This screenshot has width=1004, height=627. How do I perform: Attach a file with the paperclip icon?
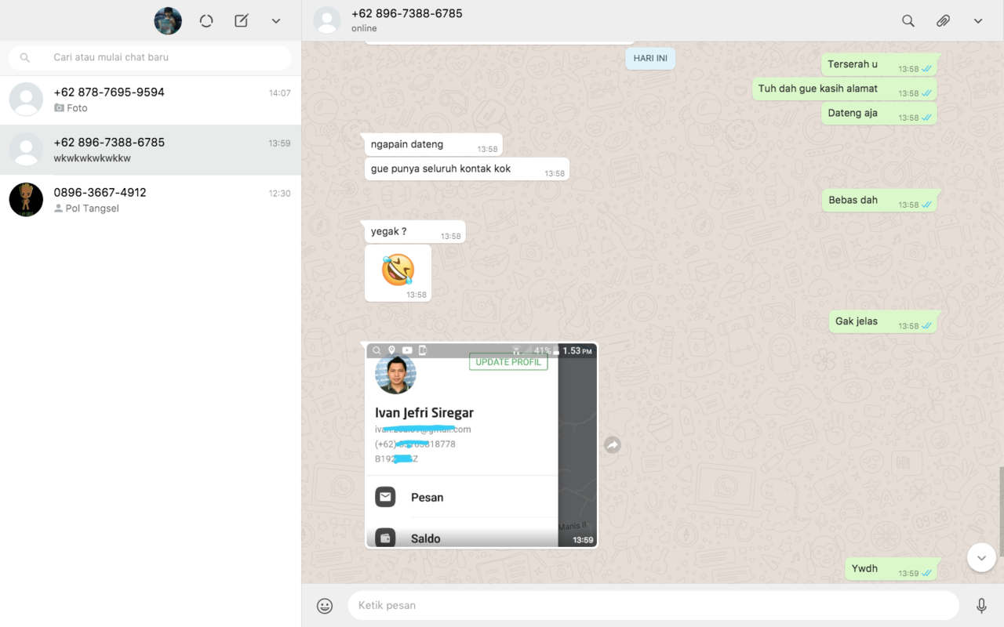point(944,21)
